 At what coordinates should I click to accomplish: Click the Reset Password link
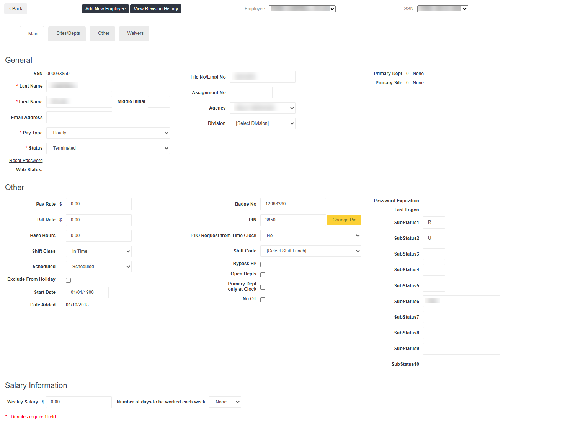[26, 161]
